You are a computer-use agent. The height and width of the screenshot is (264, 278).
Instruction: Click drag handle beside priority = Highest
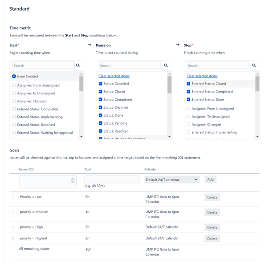[13, 238]
